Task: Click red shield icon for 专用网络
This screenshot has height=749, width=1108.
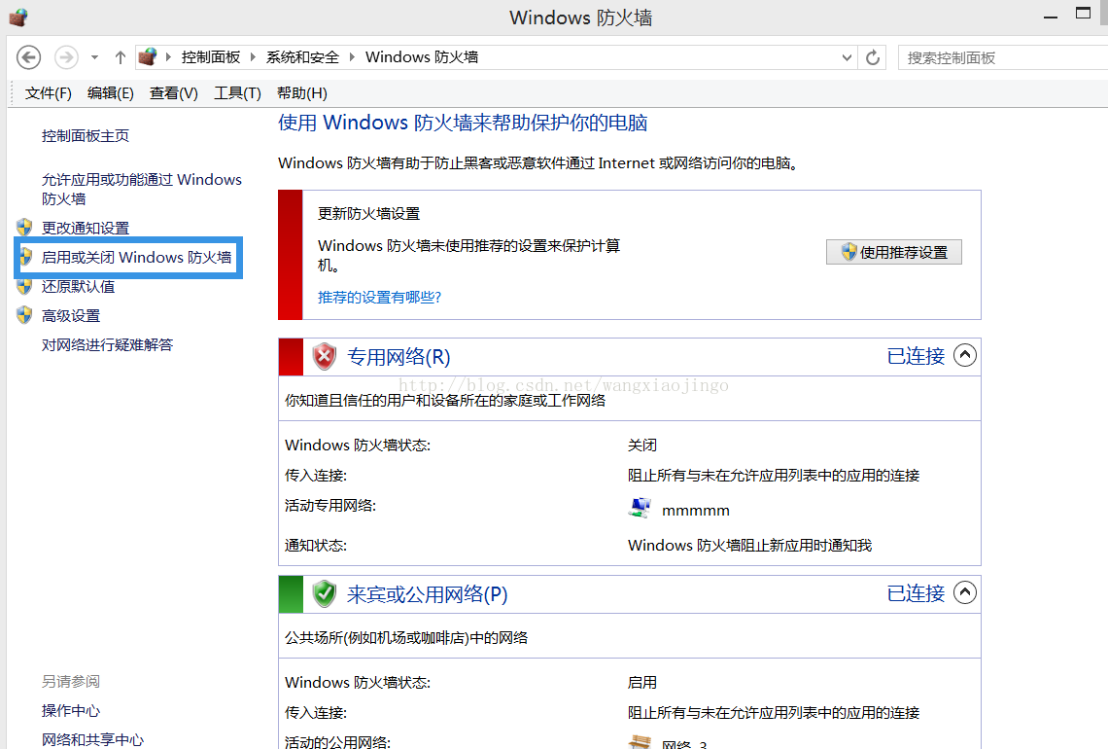Action: [325, 356]
